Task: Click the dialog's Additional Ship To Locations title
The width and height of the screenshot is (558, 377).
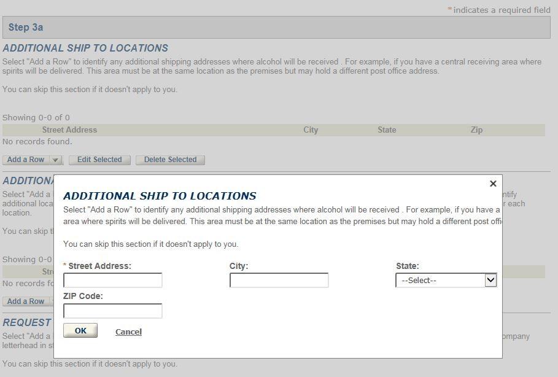Action: 160,196
